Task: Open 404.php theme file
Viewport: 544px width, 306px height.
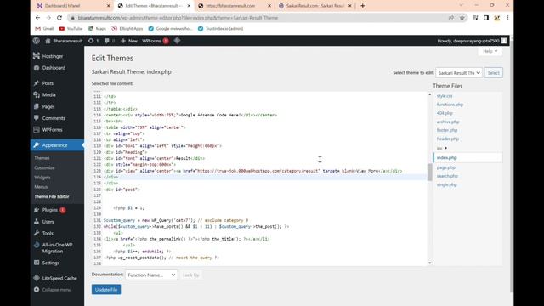Action: coord(445,113)
